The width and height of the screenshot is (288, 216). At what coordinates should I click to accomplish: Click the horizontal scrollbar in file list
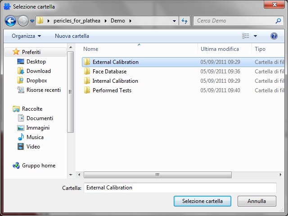pyautogui.click(x=157, y=175)
